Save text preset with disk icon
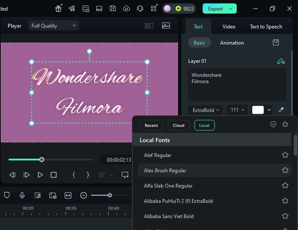298x230 pixels. [276, 42]
